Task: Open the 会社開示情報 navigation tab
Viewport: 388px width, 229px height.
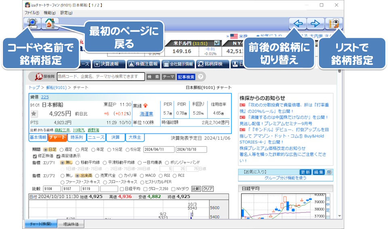Action: tap(178, 64)
